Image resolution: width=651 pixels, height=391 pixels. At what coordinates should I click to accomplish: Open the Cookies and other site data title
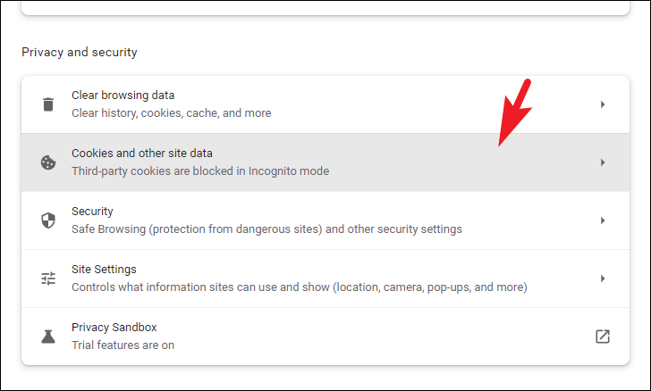coord(142,154)
